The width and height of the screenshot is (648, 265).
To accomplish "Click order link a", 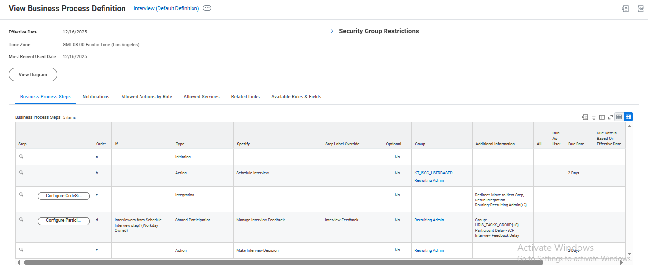I will click(x=97, y=157).
